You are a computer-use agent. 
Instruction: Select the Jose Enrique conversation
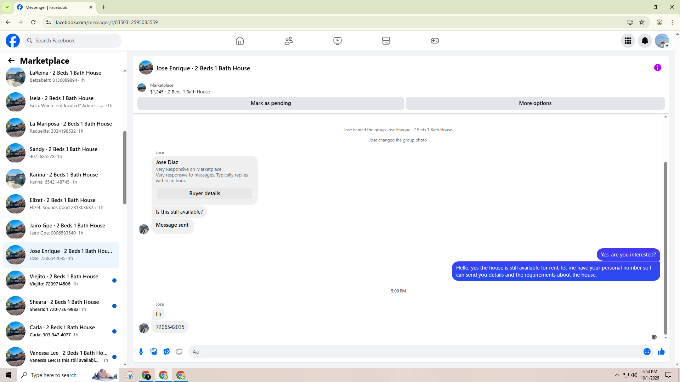(61, 255)
